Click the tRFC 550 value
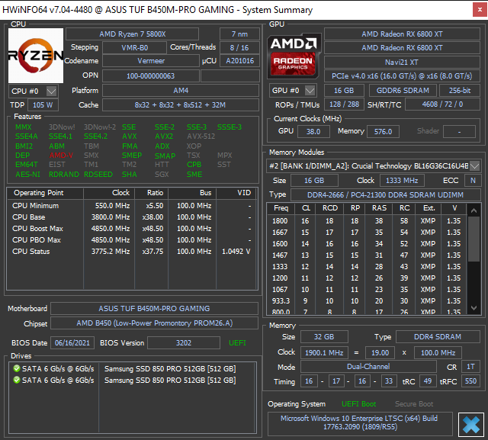Screen dimensions: 488x440 pyautogui.click(x=470, y=381)
